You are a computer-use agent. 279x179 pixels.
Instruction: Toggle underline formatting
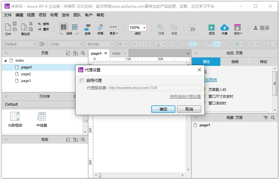[x=148, y=44]
